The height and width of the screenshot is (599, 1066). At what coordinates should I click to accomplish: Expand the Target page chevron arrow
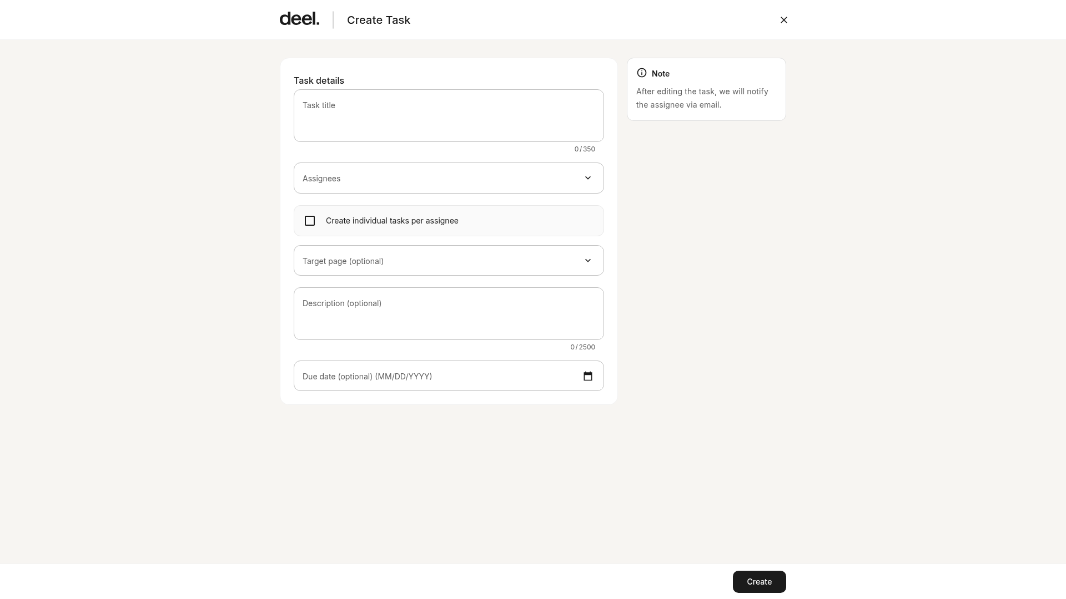(588, 261)
